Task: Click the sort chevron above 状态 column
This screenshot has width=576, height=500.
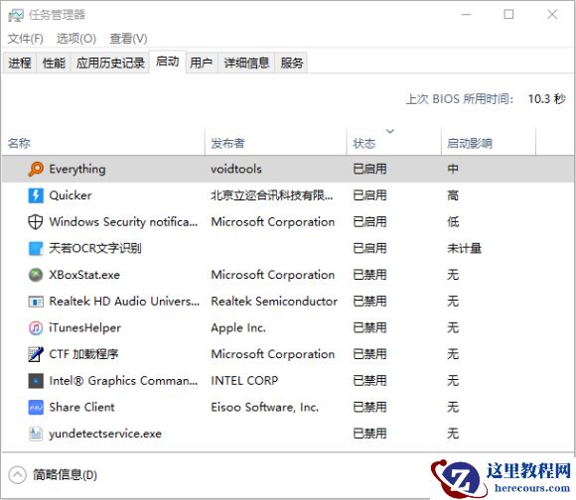Action: (x=390, y=131)
